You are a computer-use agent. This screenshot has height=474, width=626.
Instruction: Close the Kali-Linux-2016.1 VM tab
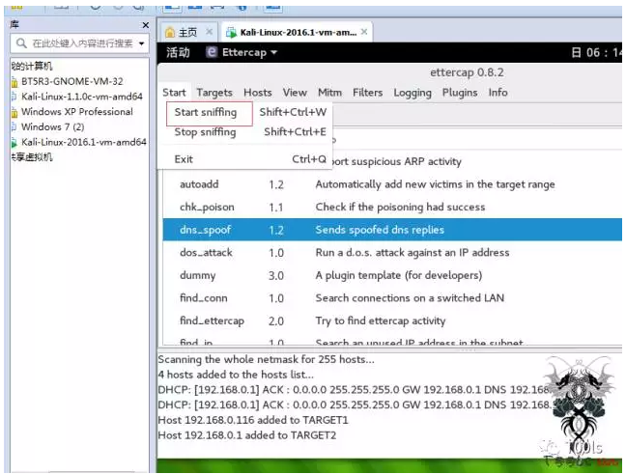[364, 32]
